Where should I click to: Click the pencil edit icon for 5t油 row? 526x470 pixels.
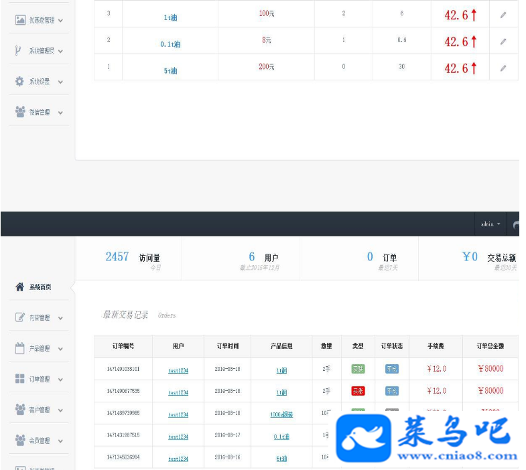click(x=503, y=68)
